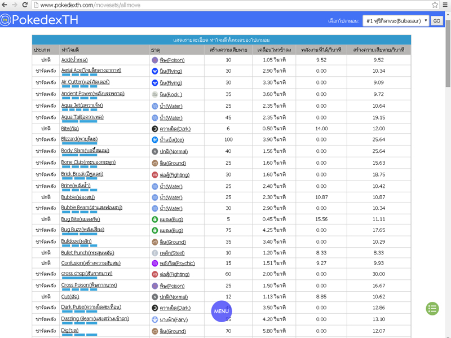451x338 pixels.
Task: Click the browser address bar URL
Action: (x=90, y=5)
